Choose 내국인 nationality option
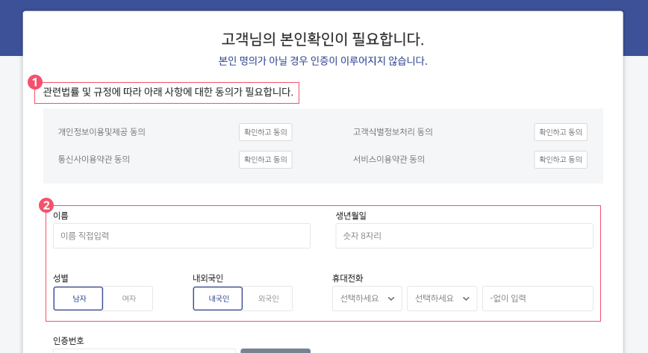Image resolution: width=648 pixels, height=353 pixels. pyautogui.click(x=218, y=299)
